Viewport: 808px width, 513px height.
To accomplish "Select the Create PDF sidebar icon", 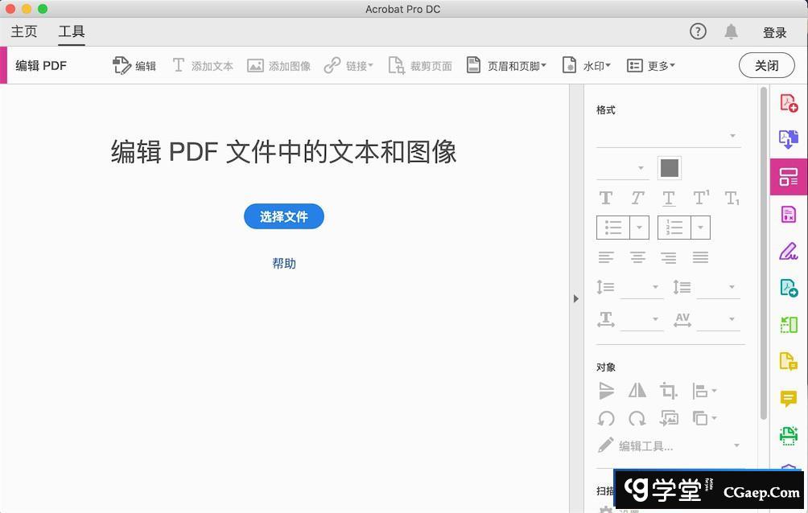I will (788, 103).
